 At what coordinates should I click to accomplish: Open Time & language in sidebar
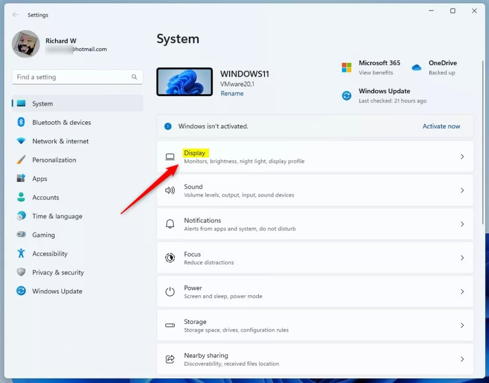(57, 216)
